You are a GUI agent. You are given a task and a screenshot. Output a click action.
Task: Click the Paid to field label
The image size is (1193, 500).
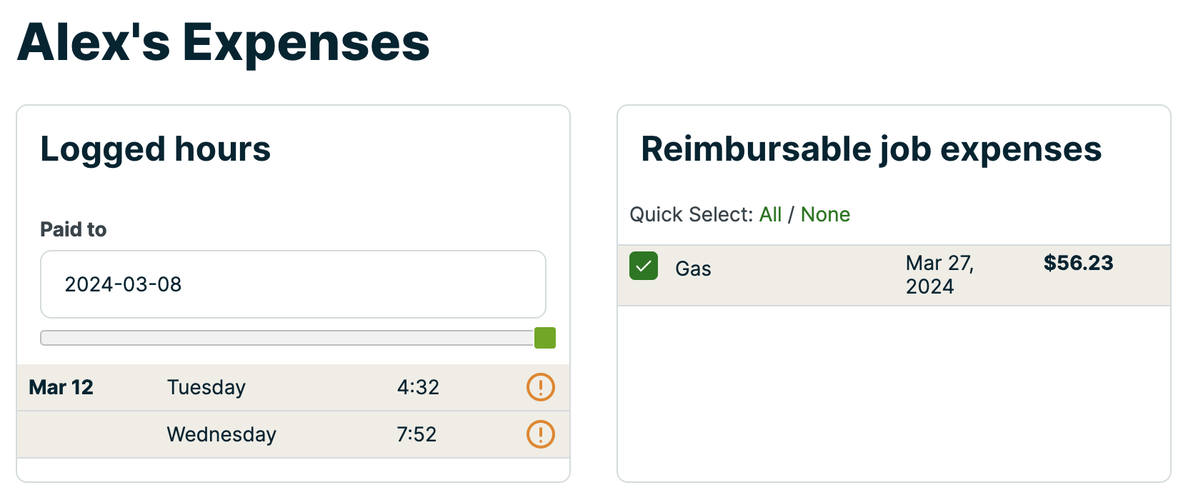(74, 229)
